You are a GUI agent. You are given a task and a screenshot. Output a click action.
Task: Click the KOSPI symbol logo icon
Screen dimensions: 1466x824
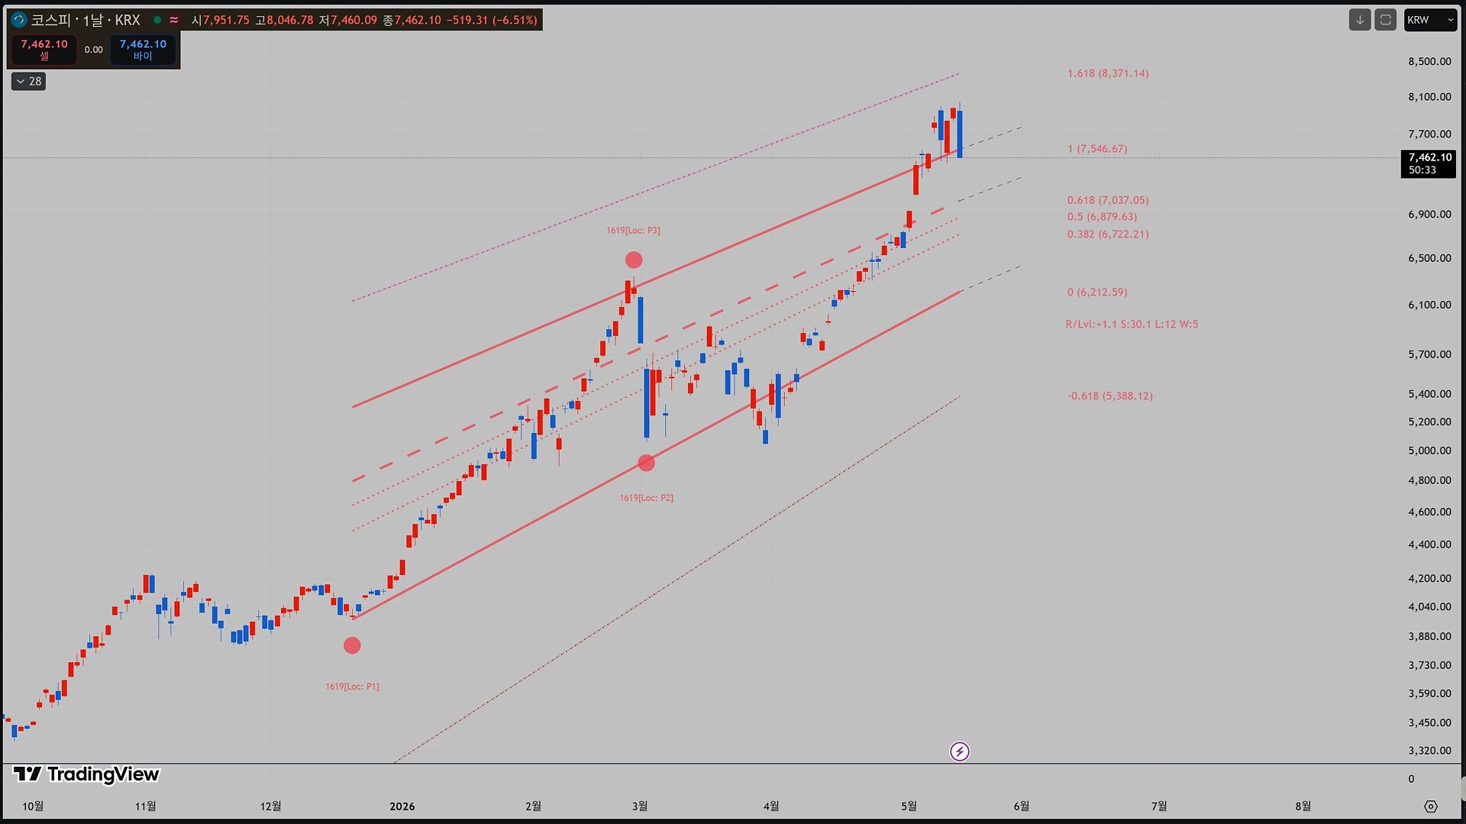click(19, 20)
